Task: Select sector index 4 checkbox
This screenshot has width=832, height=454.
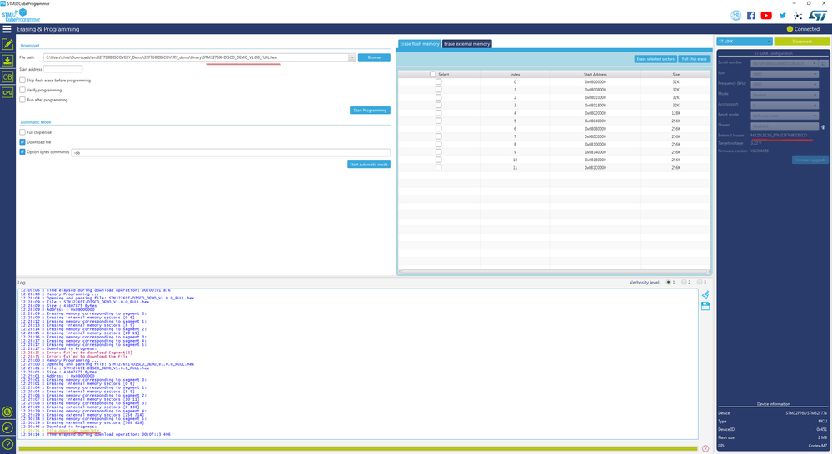Action: [x=438, y=113]
